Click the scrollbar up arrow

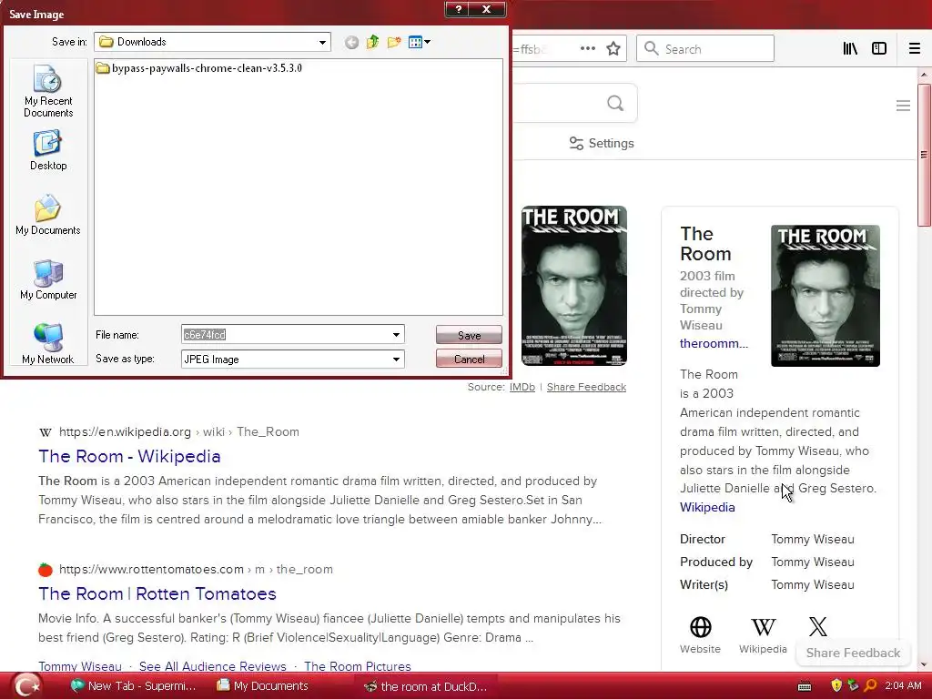point(924,75)
